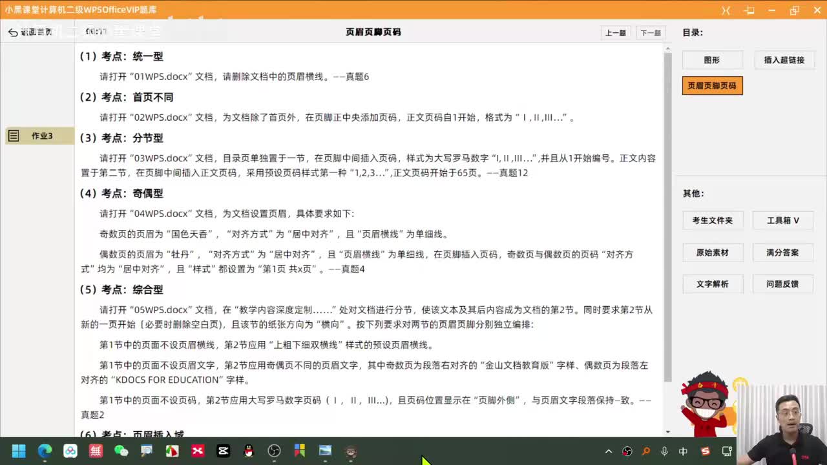The height and width of the screenshot is (465, 827).
Task: Select 作业3 in the sidebar
Action: pyautogui.click(x=39, y=136)
